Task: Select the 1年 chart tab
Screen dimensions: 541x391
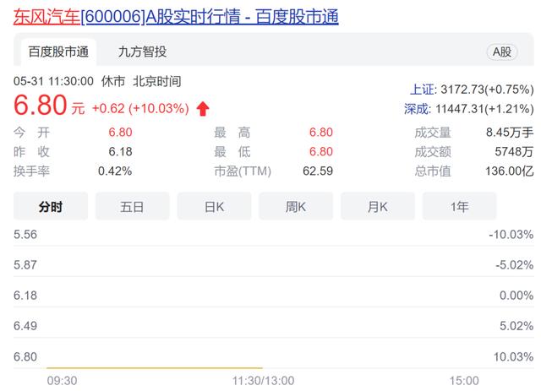Action: (460, 207)
